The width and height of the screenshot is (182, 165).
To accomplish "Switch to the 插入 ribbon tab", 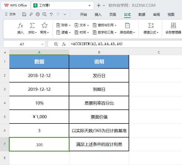I will click(98, 15).
